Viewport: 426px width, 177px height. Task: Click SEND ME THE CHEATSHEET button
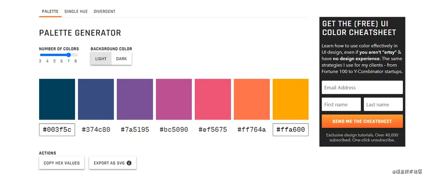[362, 121]
